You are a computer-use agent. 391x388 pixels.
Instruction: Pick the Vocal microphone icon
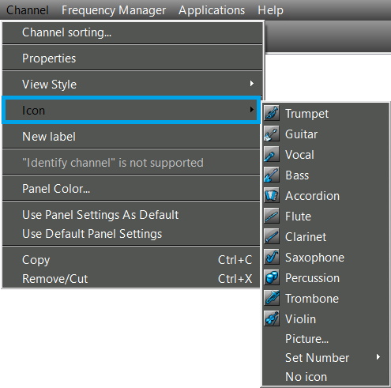click(x=272, y=155)
